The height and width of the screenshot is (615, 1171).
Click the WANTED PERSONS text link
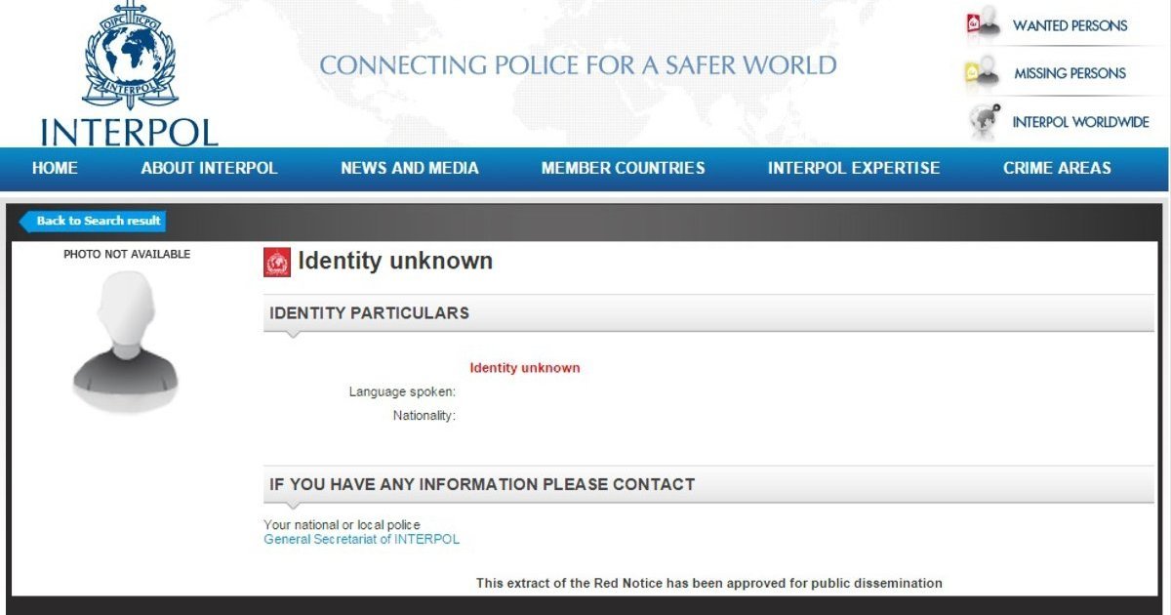tap(1070, 26)
